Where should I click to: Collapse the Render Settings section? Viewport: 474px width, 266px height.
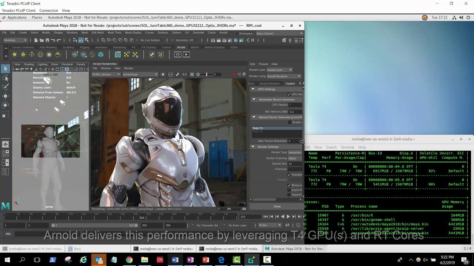coord(253,147)
